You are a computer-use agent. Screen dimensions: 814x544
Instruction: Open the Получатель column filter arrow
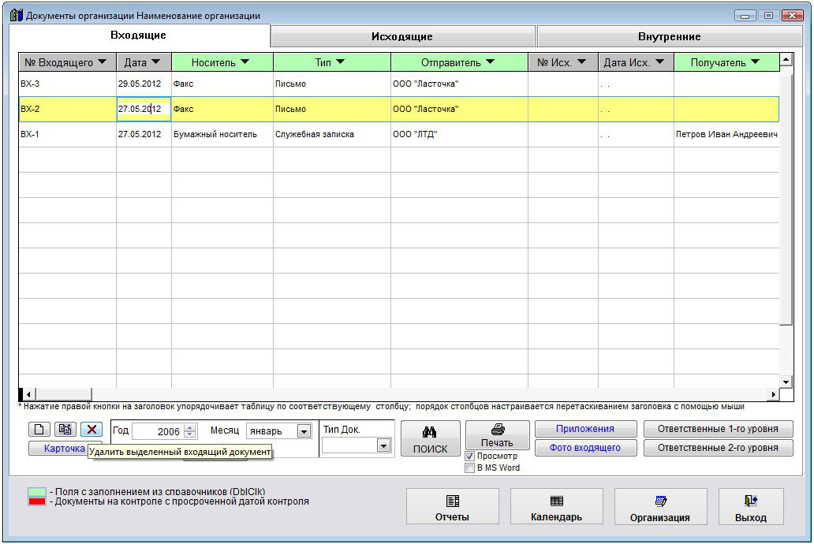755,61
